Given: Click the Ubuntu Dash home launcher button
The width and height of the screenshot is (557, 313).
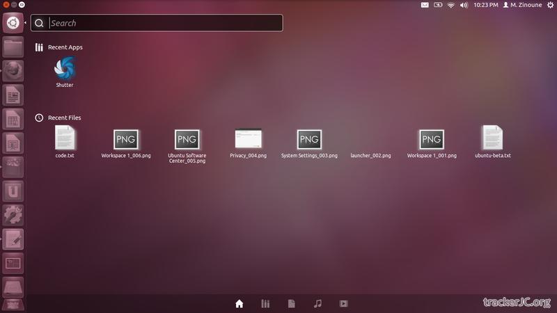Looking at the screenshot, I should pyautogui.click(x=13, y=23).
